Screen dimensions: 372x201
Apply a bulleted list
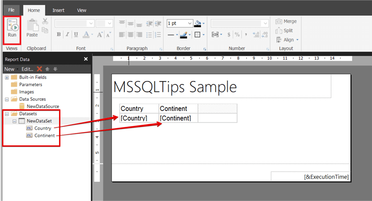point(149,35)
